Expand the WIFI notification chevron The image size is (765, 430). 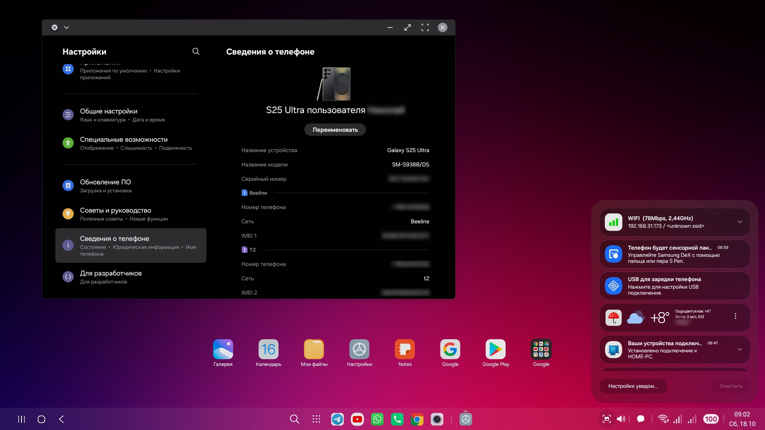739,222
